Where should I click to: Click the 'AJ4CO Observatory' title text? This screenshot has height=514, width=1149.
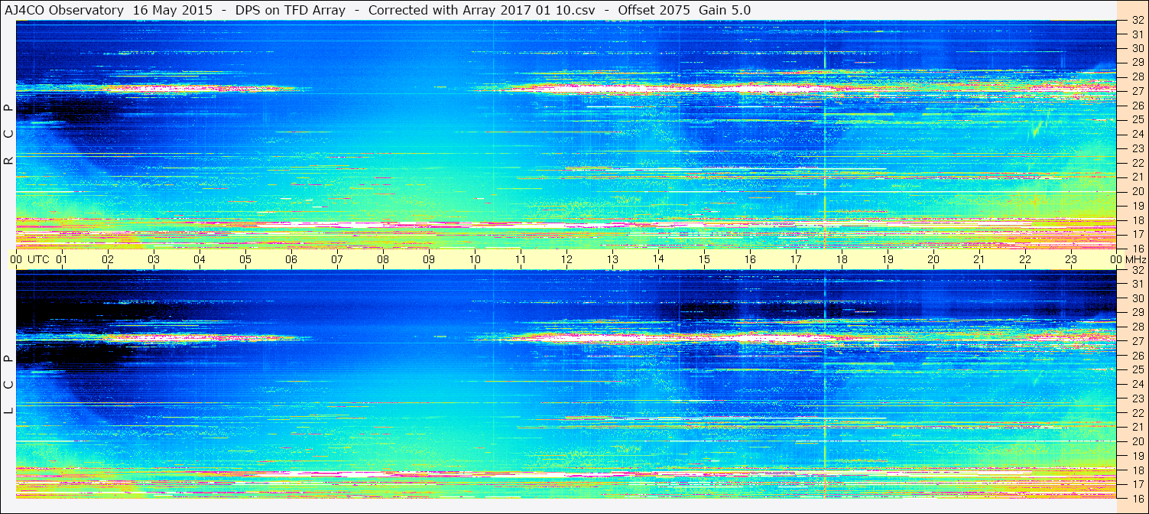pos(64,10)
